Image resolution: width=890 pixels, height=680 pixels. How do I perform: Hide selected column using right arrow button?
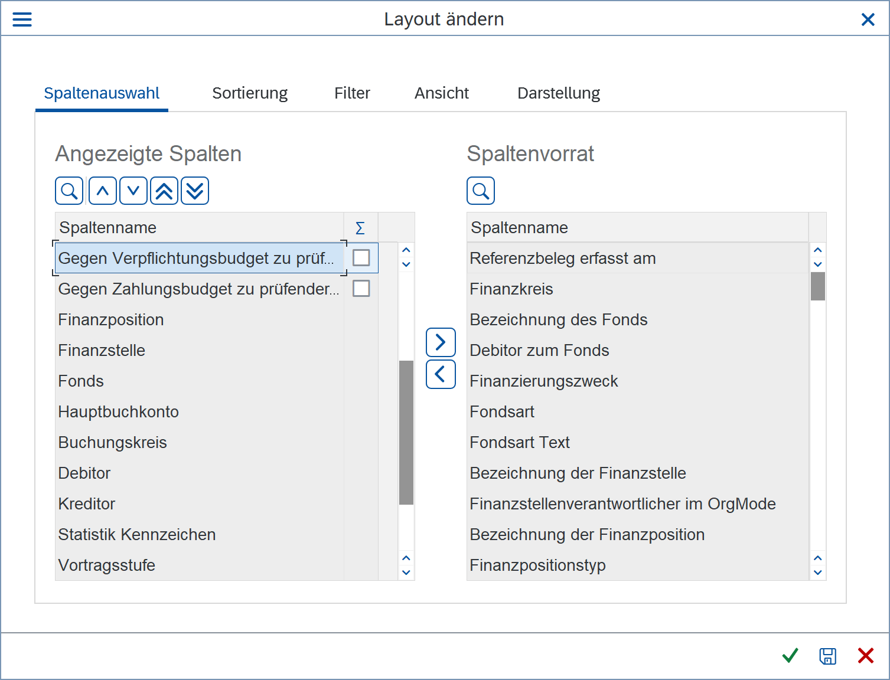[x=441, y=342]
